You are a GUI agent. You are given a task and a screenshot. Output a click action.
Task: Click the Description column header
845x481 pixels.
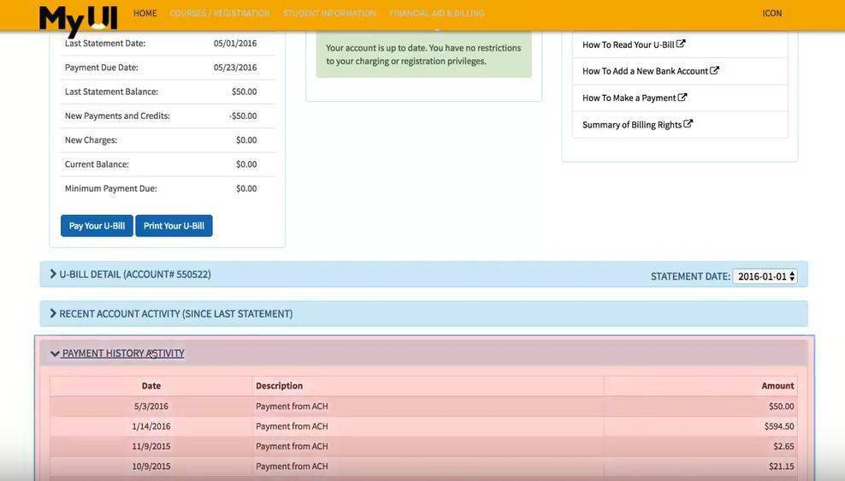(x=279, y=386)
